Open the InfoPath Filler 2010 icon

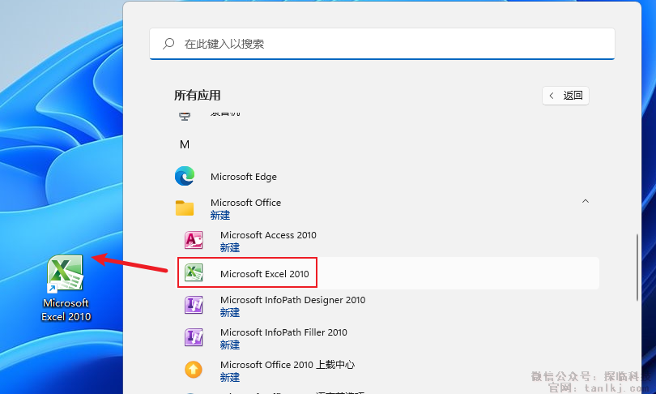pos(194,337)
